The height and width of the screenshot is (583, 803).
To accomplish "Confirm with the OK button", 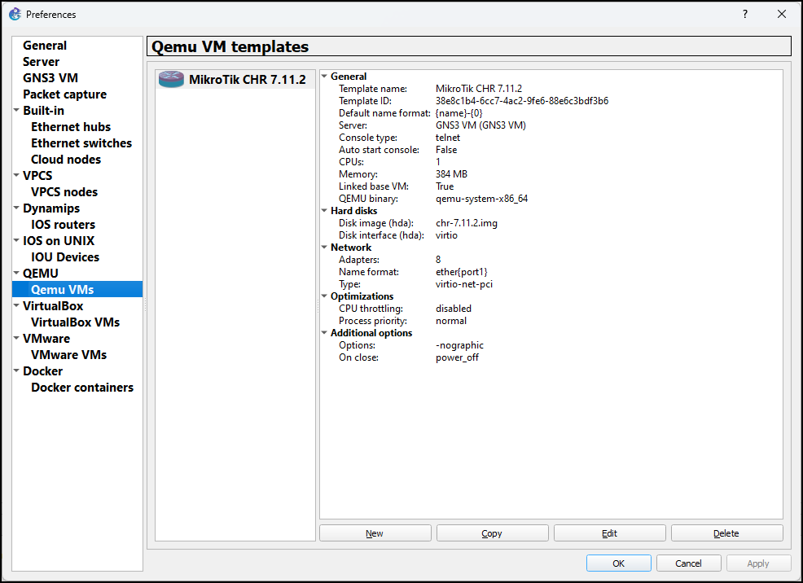I will coord(619,563).
